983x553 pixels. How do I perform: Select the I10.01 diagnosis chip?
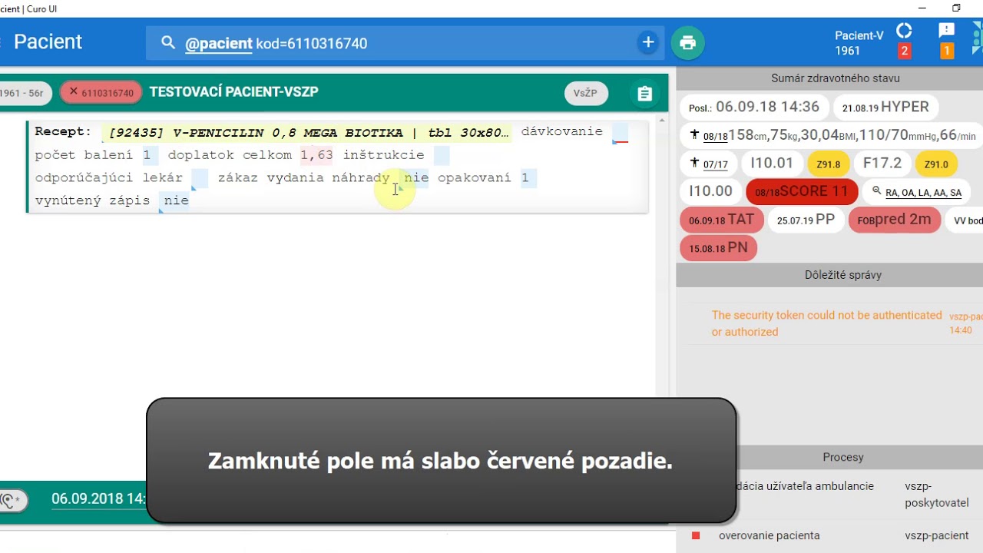[x=772, y=164]
